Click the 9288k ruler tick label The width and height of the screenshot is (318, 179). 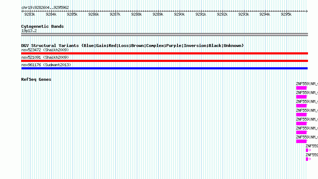point(136,14)
